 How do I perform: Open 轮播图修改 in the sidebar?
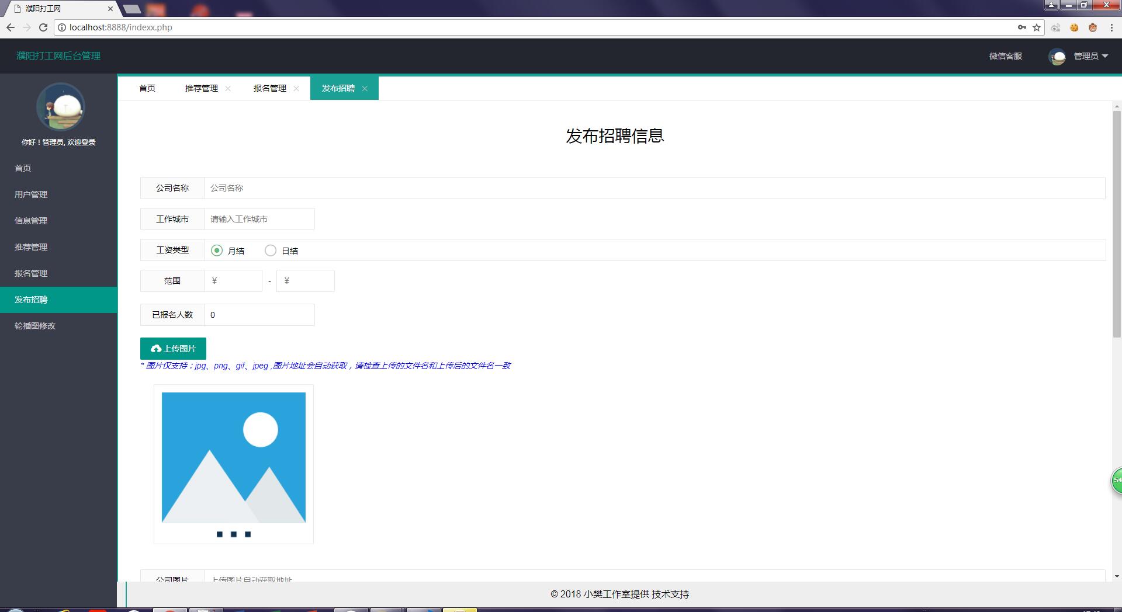(x=35, y=326)
